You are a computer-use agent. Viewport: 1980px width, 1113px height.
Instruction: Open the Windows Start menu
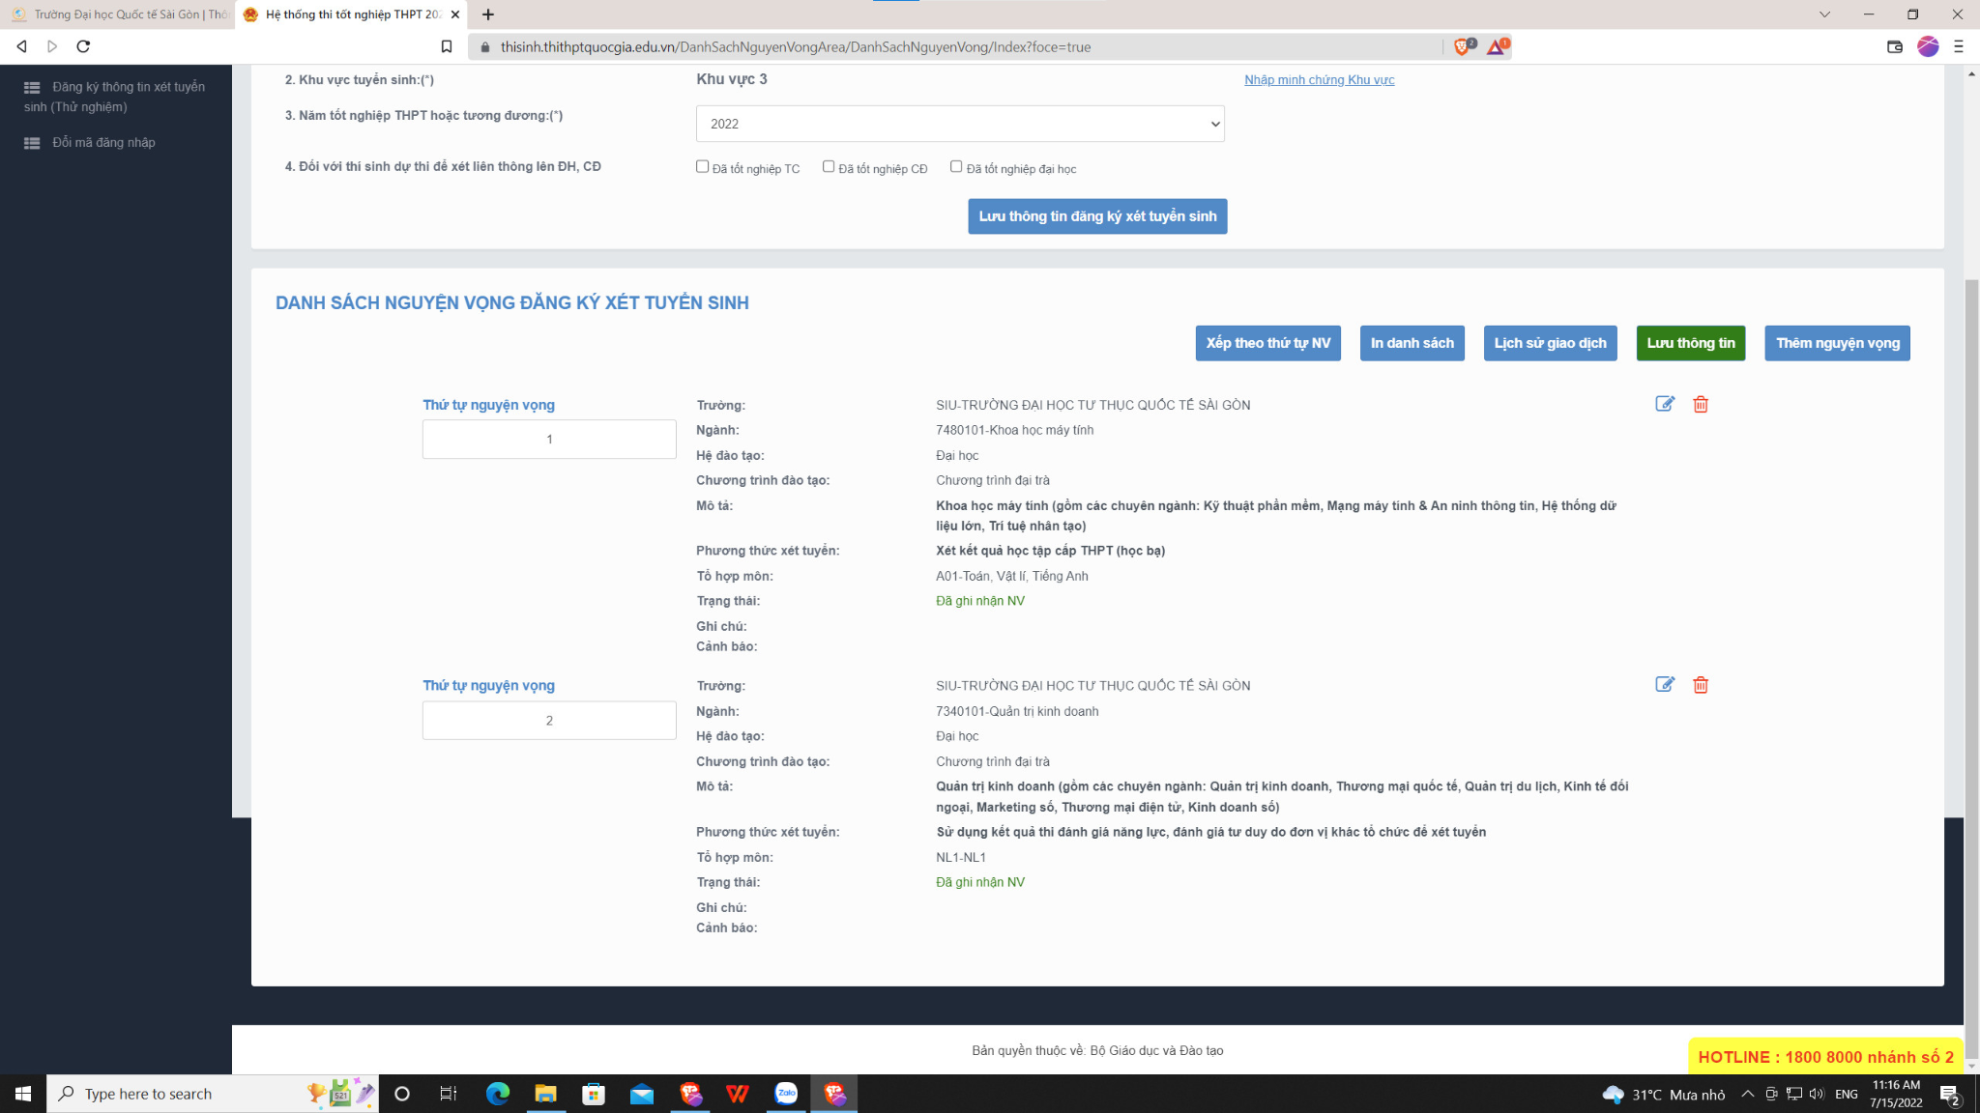pyautogui.click(x=23, y=1094)
